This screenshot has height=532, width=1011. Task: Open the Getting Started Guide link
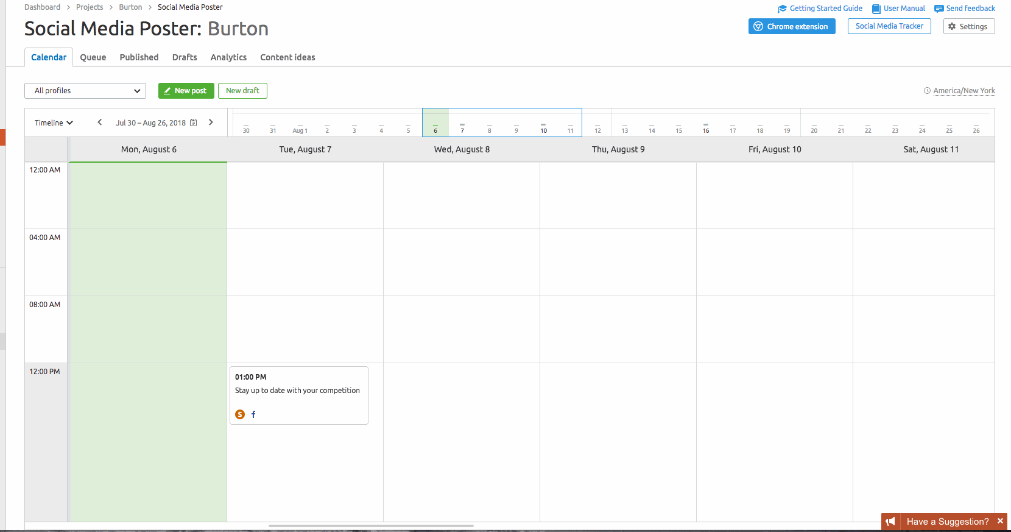(825, 9)
